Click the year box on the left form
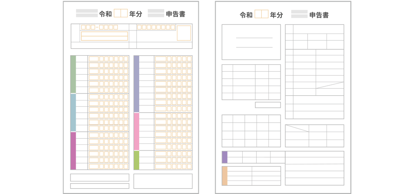The height and width of the screenshot is (194, 414). click(120, 13)
